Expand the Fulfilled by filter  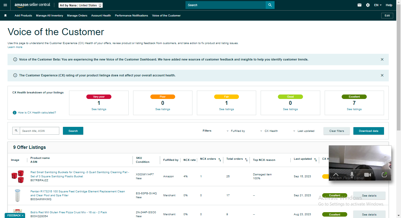click(x=236, y=131)
